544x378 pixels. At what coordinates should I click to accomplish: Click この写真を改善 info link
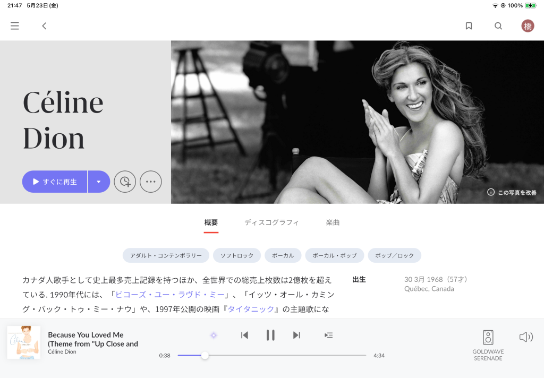point(512,193)
